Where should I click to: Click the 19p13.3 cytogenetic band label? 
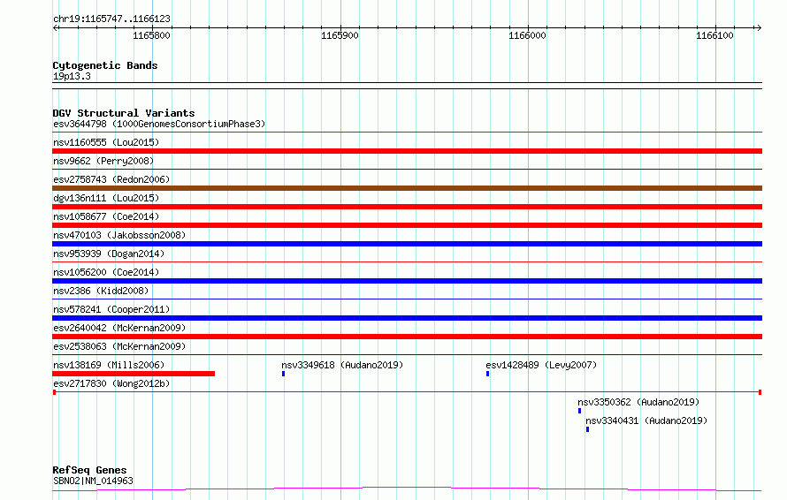coord(72,76)
